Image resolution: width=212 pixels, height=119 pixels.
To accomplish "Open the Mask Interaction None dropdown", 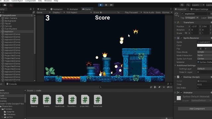I will 204,56.
